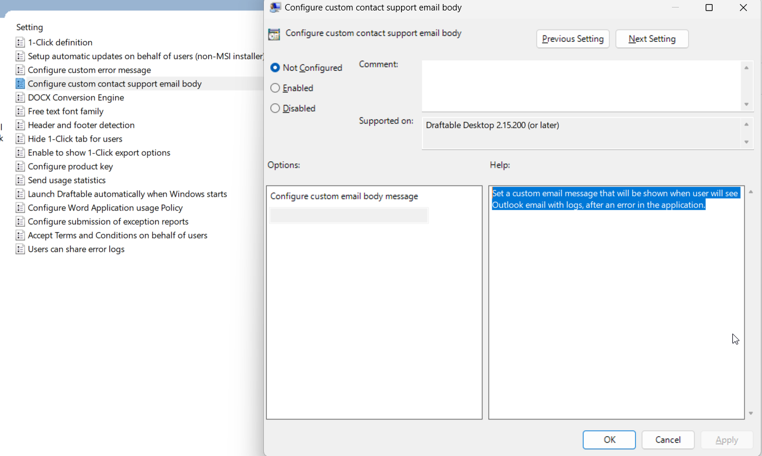Select the Accept Terms and Conditions setting

pos(117,235)
